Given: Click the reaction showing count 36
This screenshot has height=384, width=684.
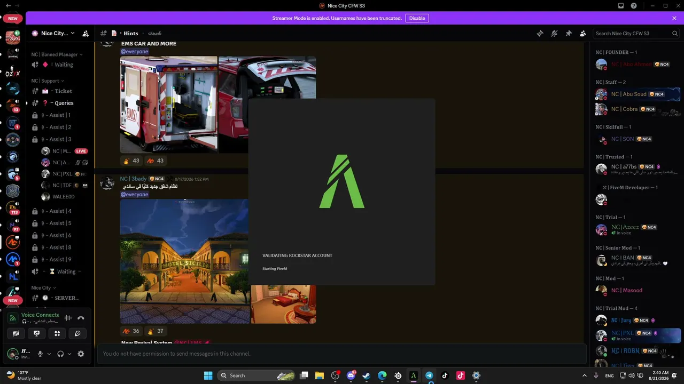Looking at the screenshot, I should tap(131, 331).
